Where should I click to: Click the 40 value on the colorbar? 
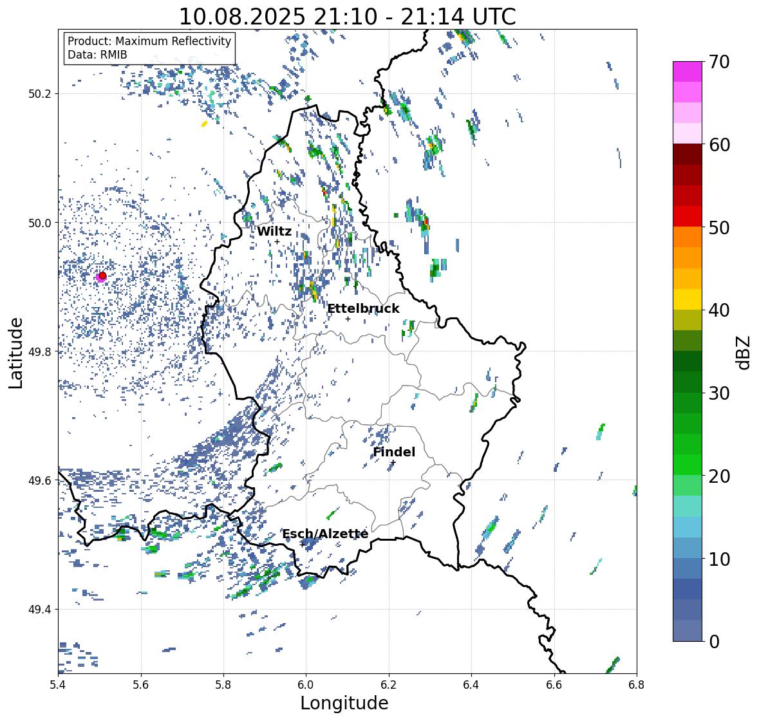pyautogui.click(x=719, y=310)
